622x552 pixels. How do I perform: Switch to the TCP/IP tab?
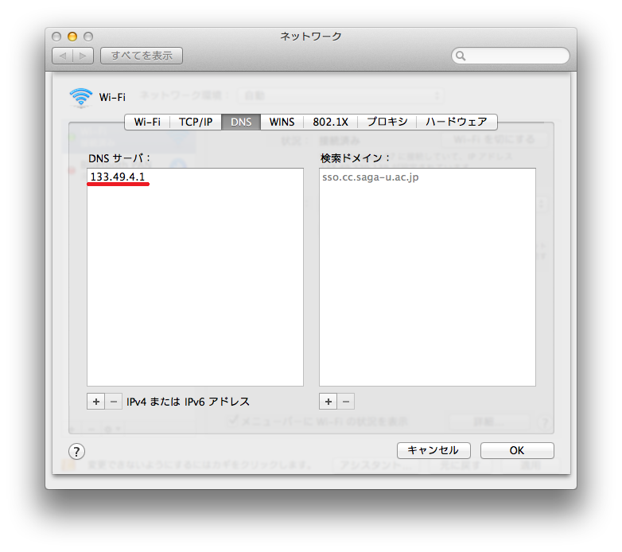196,122
